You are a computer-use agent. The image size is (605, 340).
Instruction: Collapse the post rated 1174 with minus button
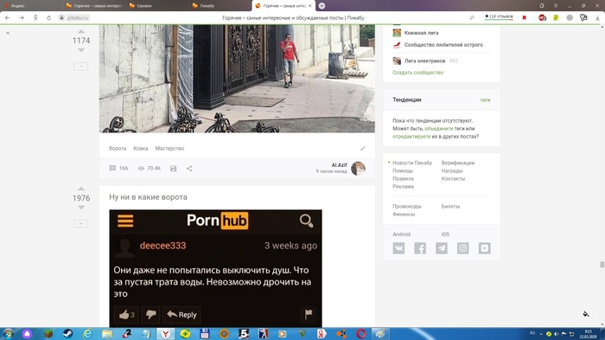pyautogui.click(x=80, y=66)
